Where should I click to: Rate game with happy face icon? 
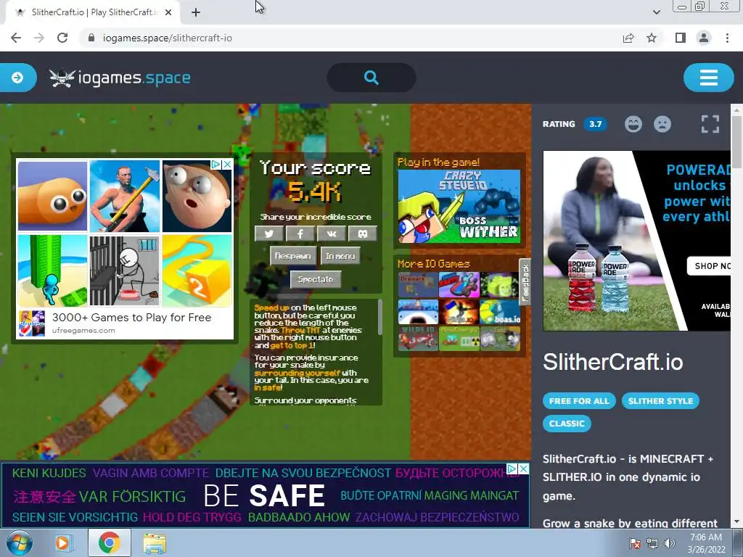[633, 124]
